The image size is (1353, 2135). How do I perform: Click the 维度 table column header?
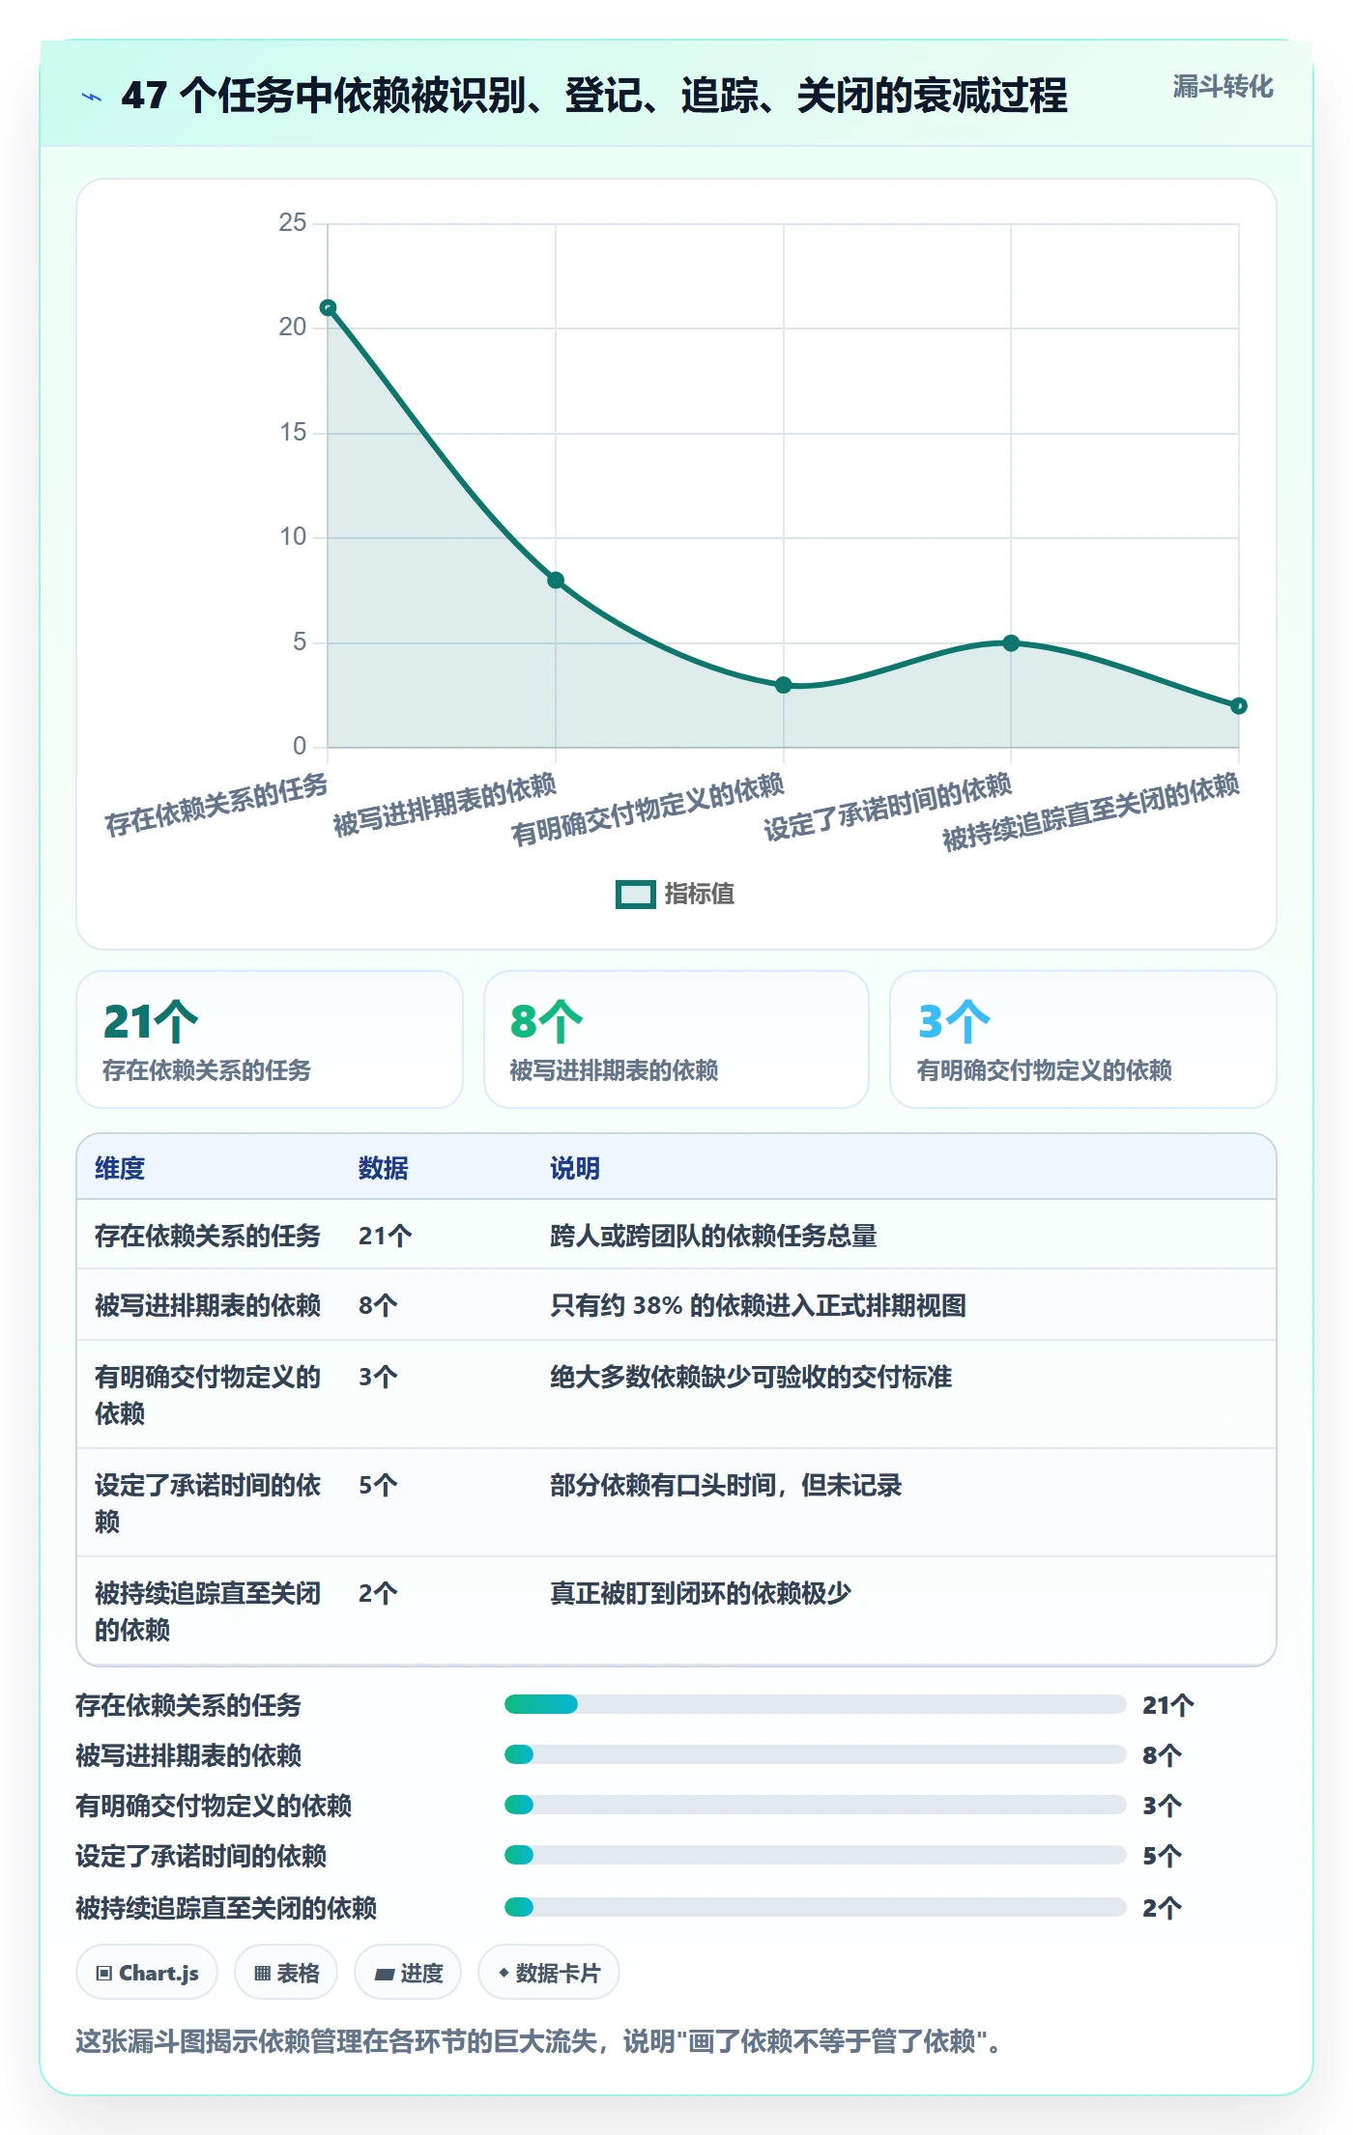pos(120,1168)
